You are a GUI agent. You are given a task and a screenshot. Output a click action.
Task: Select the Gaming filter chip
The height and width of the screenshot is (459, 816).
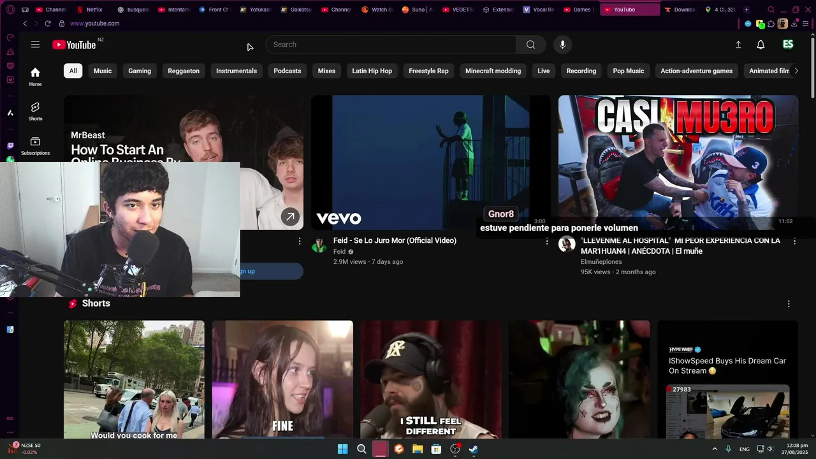tap(140, 71)
